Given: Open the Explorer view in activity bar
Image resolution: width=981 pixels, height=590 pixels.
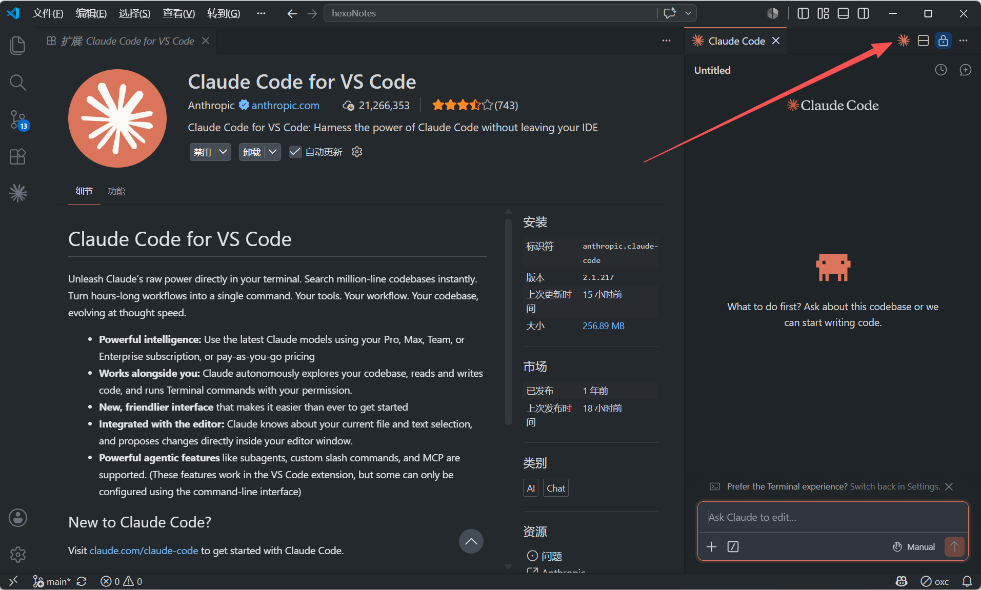Looking at the screenshot, I should click(x=18, y=45).
